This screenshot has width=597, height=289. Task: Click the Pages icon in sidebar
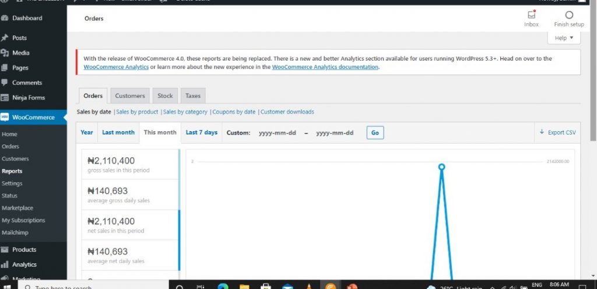[4, 68]
